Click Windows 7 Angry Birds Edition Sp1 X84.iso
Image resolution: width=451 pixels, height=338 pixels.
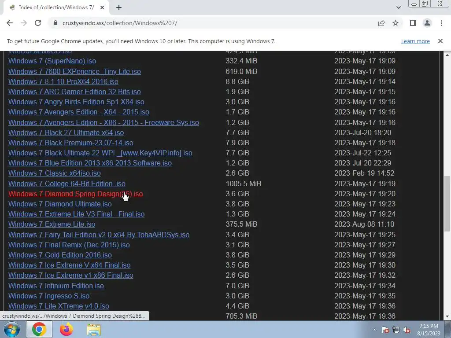point(76,102)
